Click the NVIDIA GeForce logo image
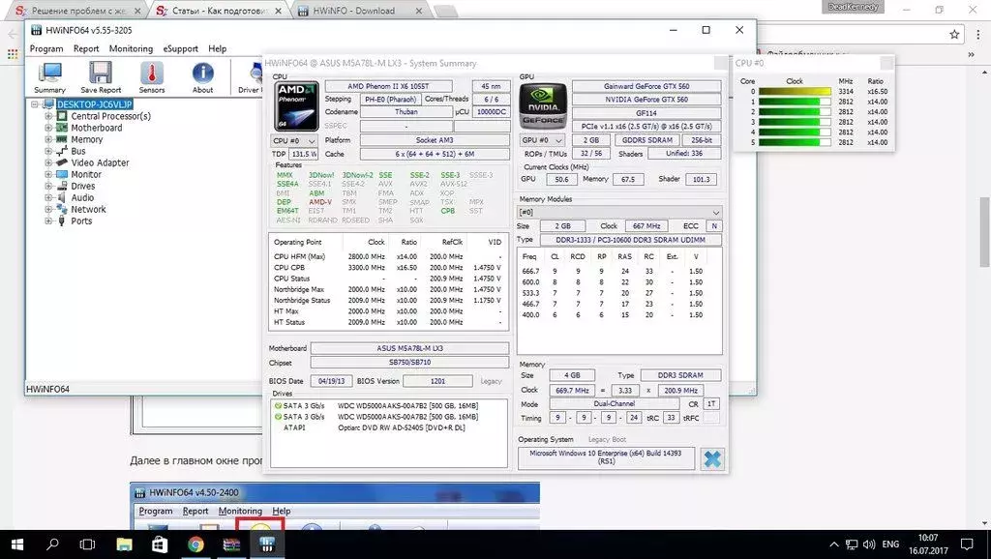Screen dimensions: 991x559 [542, 106]
